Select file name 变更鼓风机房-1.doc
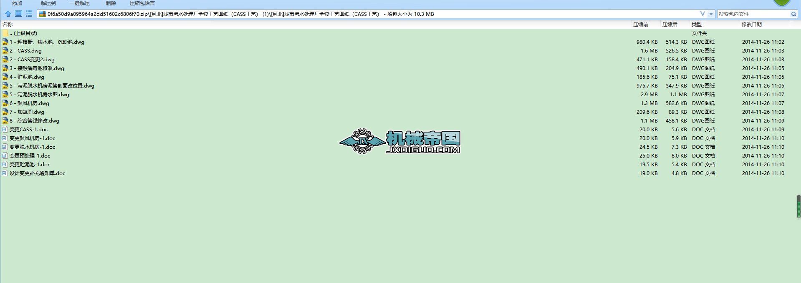This screenshot has height=283, width=801. [32, 138]
